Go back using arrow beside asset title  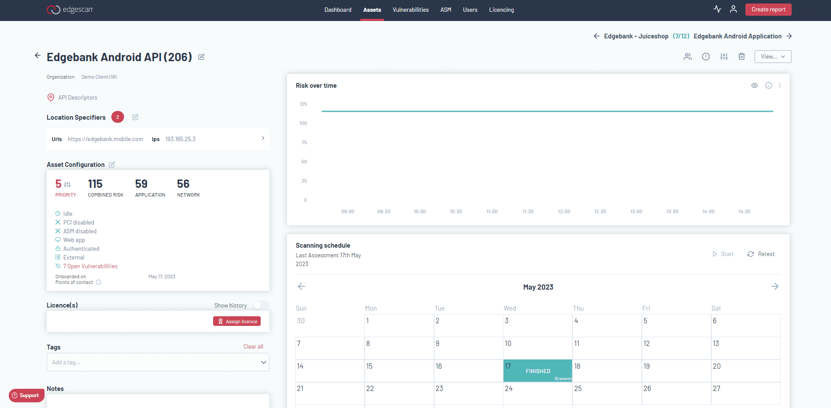pyautogui.click(x=38, y=55)
